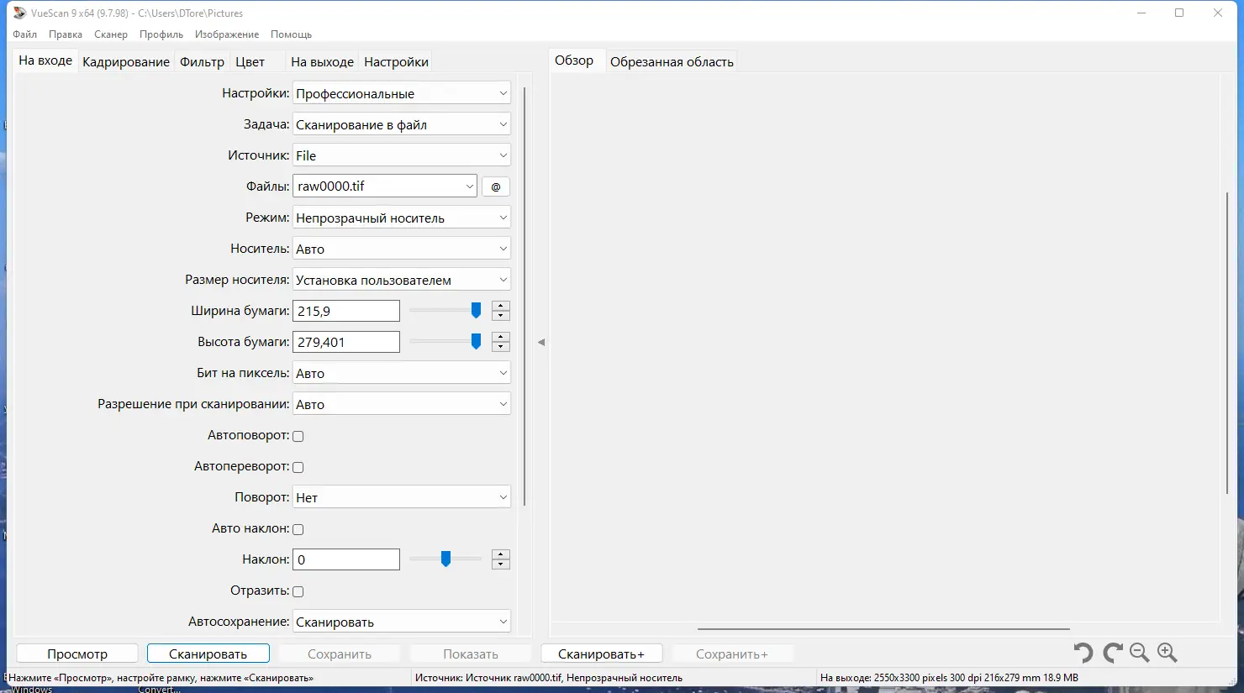Check the Авто наклон option
The height and width of the screenshot is (693, 1244).
click(x=298, y=529)
